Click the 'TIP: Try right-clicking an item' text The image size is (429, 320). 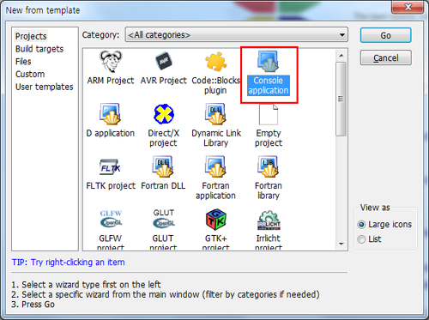pyautogui.click(x=68, y=262)
